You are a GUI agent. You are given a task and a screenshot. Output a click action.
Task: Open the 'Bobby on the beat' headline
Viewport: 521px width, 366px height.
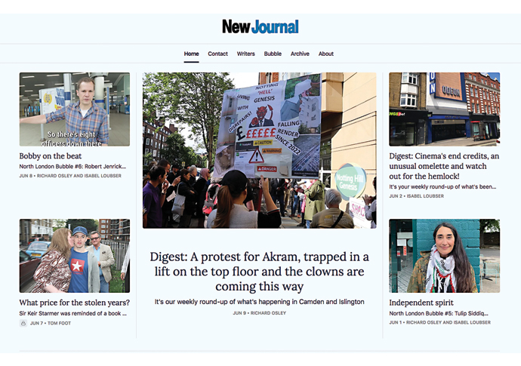pos(51,156)
